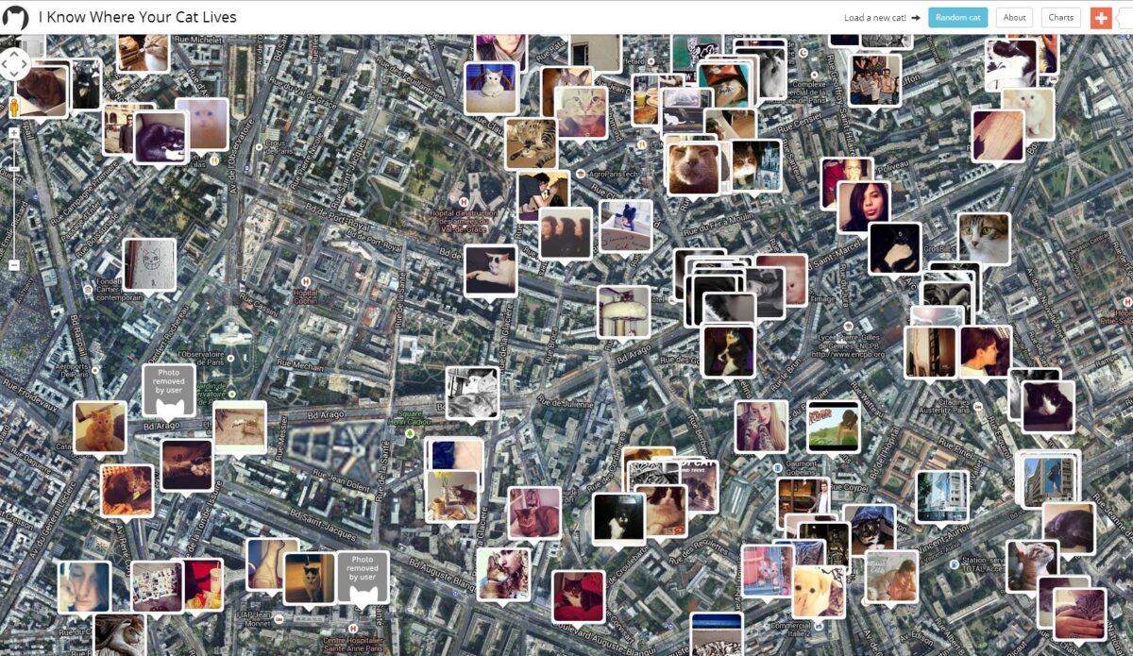The width and height of the screenshot is (1133, 656).
Task: Click the 'Load a new cat!' text
Action: coord(875,18)
